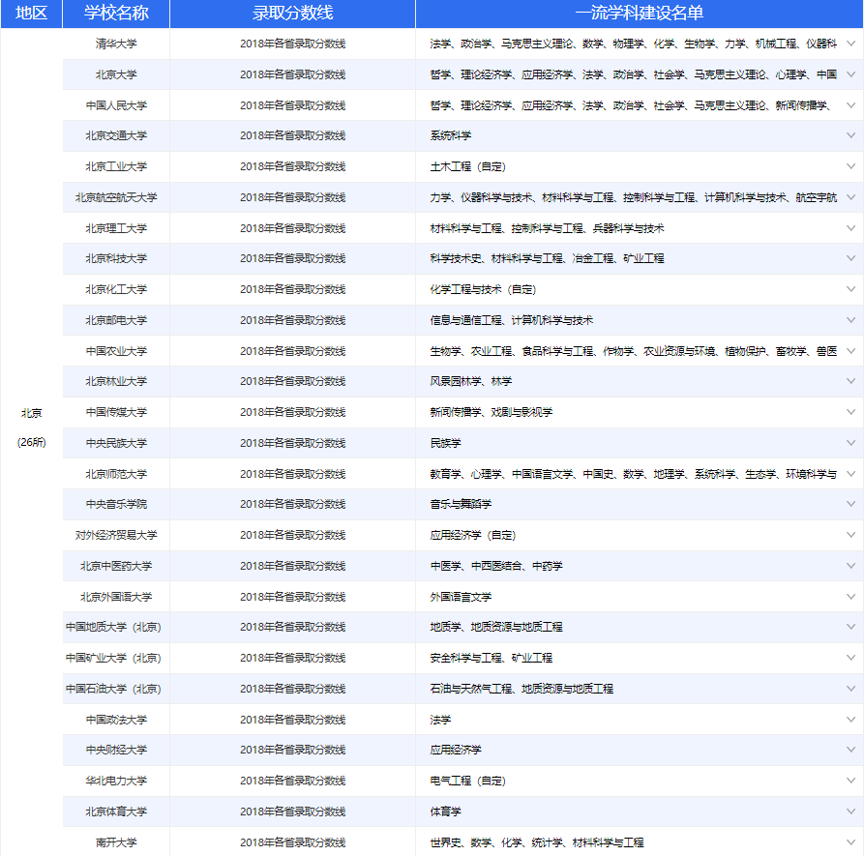Expand the subject list for 中国政法大学

pyautogui.click(x=850, y=720)
